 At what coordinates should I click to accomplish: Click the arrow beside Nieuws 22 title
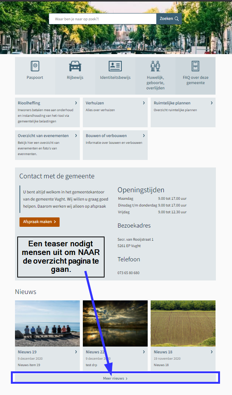point(144,352)
